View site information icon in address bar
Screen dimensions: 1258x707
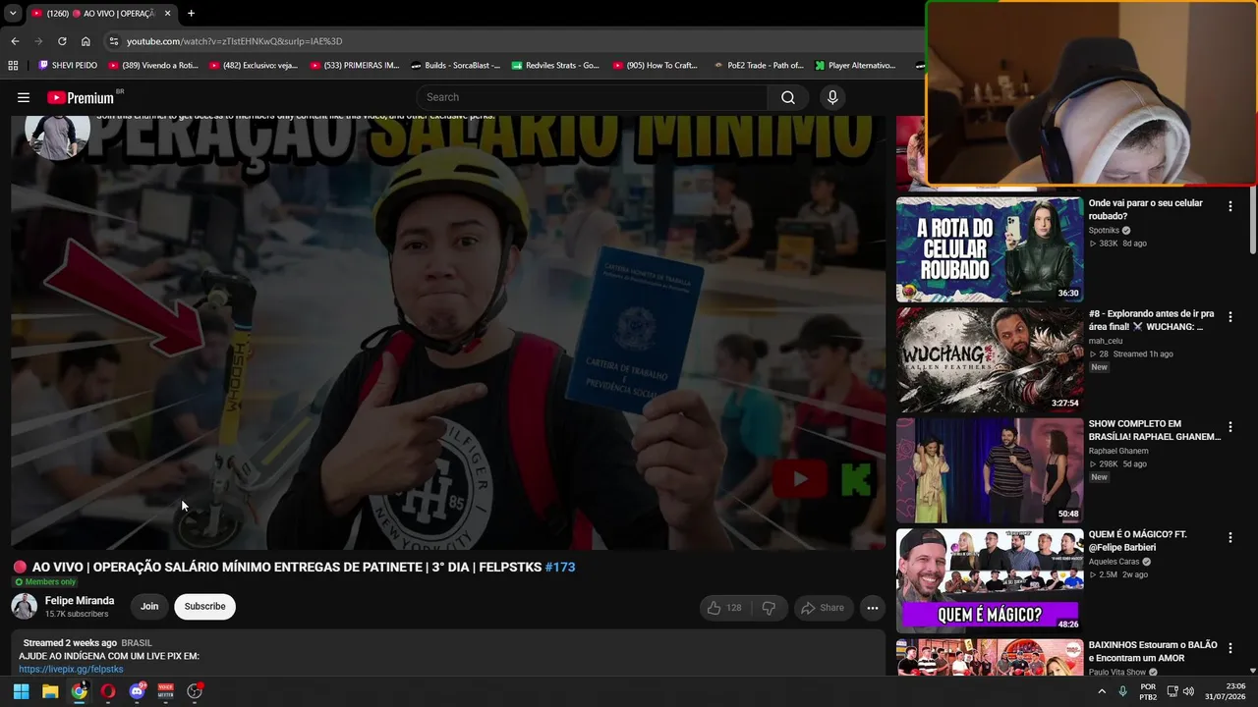coord(114,41)
